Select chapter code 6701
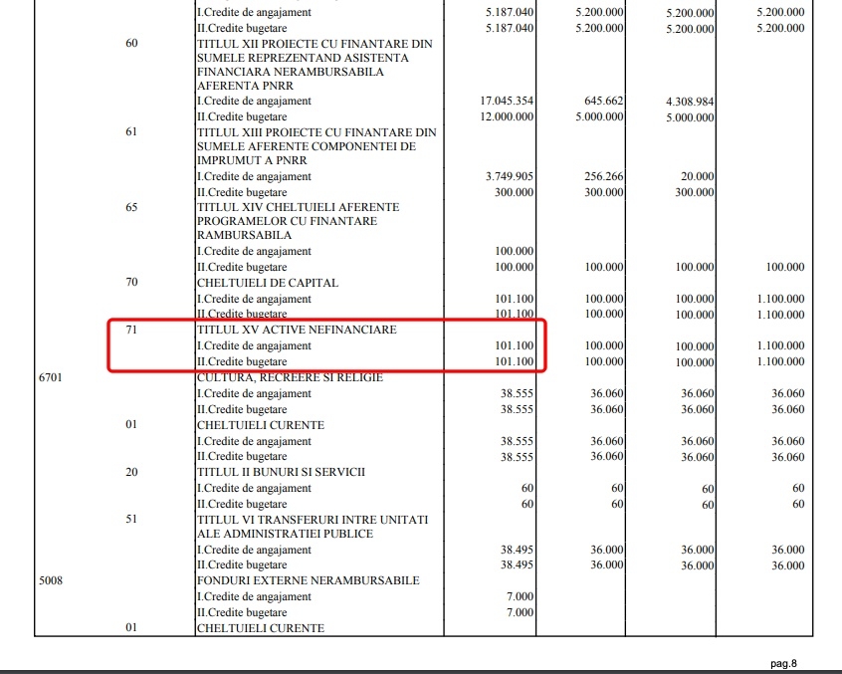Viewport: 842px width, 674px height. click(52, 377)
